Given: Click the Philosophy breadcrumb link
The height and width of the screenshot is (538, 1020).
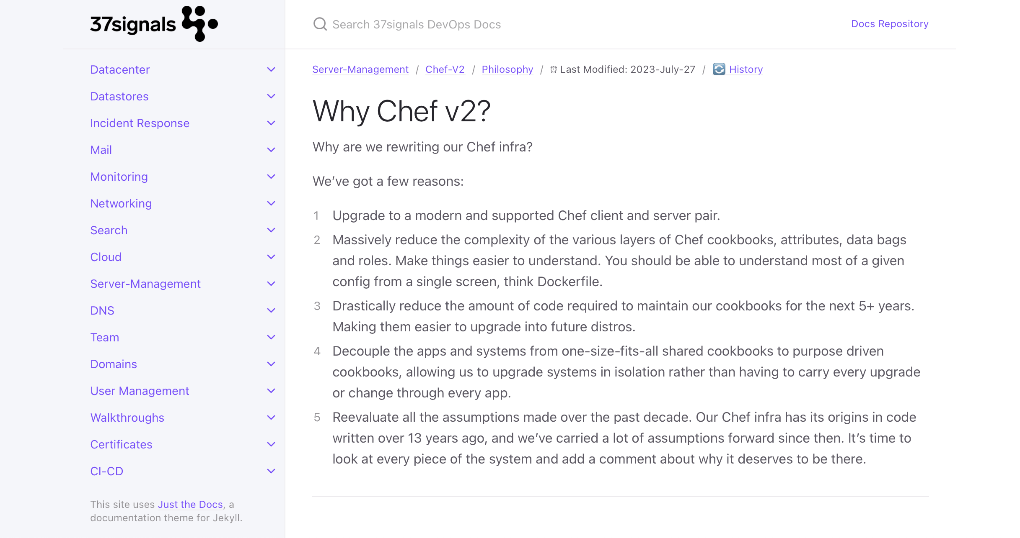Looking at the screenshot, I should (507, 69).
